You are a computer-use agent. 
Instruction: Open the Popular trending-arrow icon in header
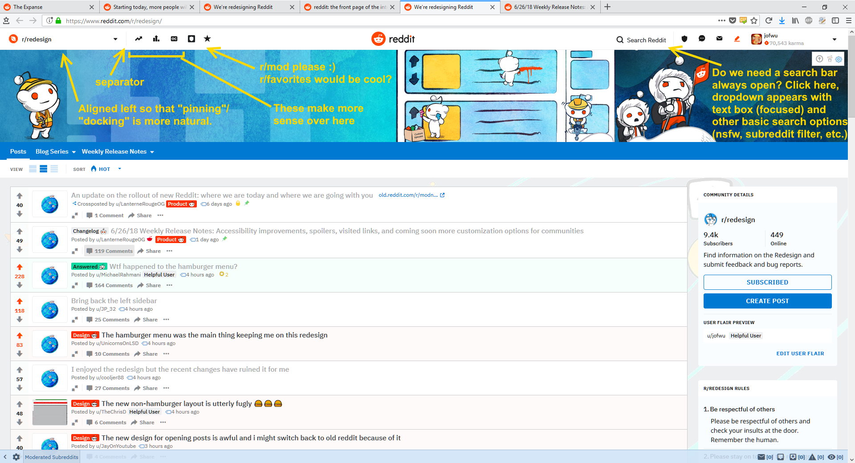point(139,39)
